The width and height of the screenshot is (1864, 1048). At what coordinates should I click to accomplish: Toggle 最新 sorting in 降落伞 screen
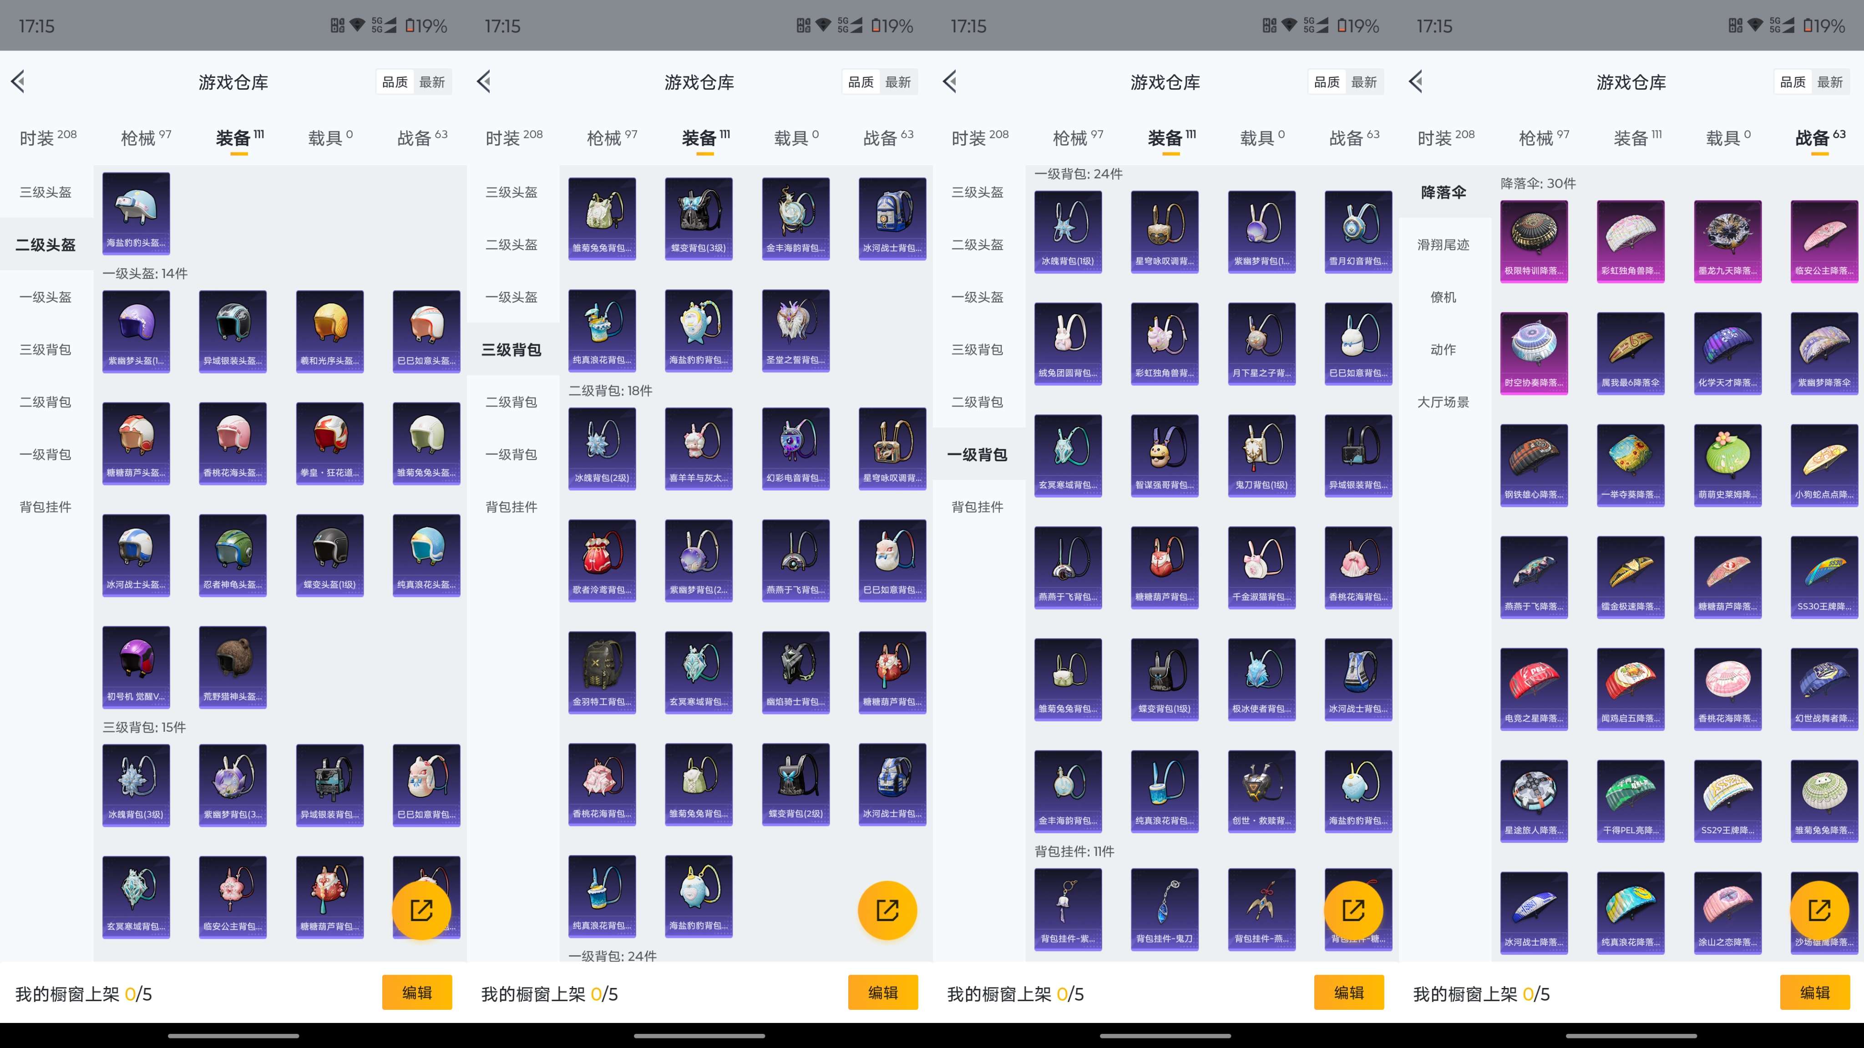point(1830,82)
